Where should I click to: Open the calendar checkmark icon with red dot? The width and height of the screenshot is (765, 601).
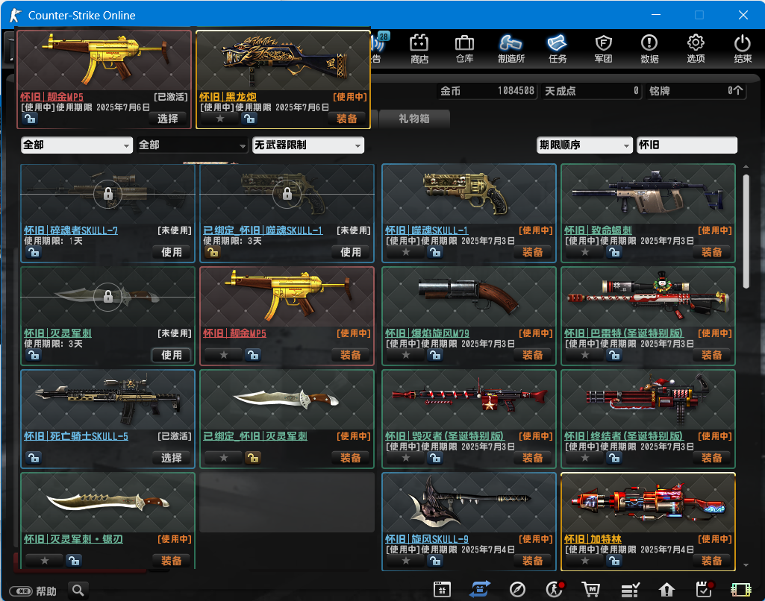pyautogui.click(x=704, y=589)
